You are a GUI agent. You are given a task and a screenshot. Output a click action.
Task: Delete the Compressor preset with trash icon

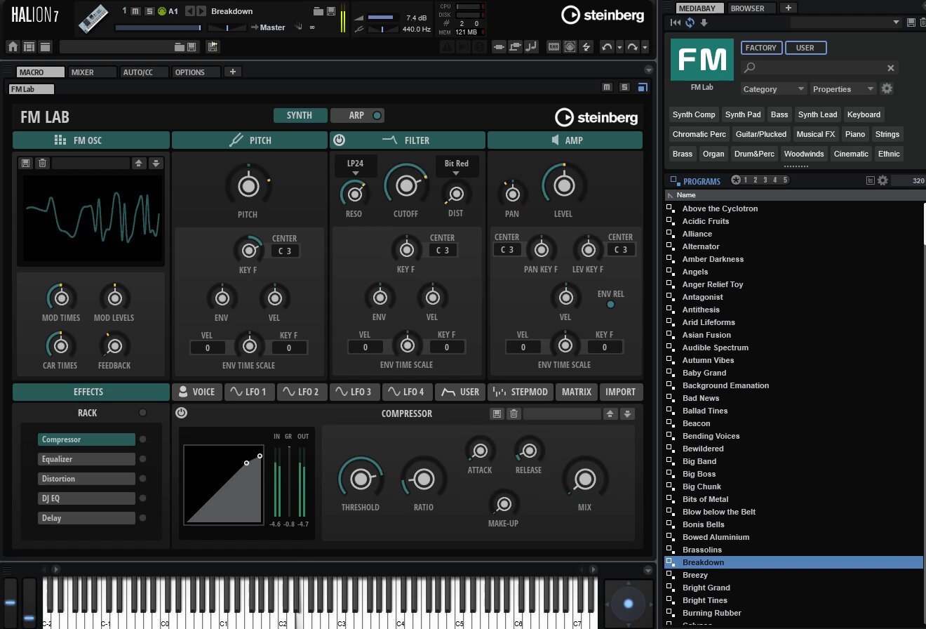(x=514, y=413)
